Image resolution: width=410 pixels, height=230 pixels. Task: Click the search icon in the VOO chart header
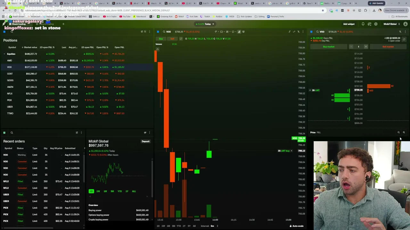(164, 32)
